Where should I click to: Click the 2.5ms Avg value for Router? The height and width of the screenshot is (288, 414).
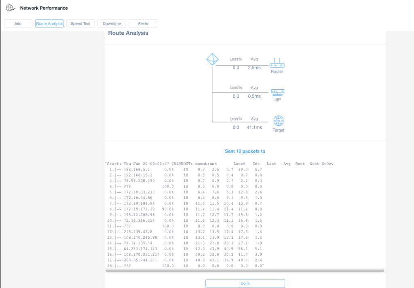click(x=254, y=67)
